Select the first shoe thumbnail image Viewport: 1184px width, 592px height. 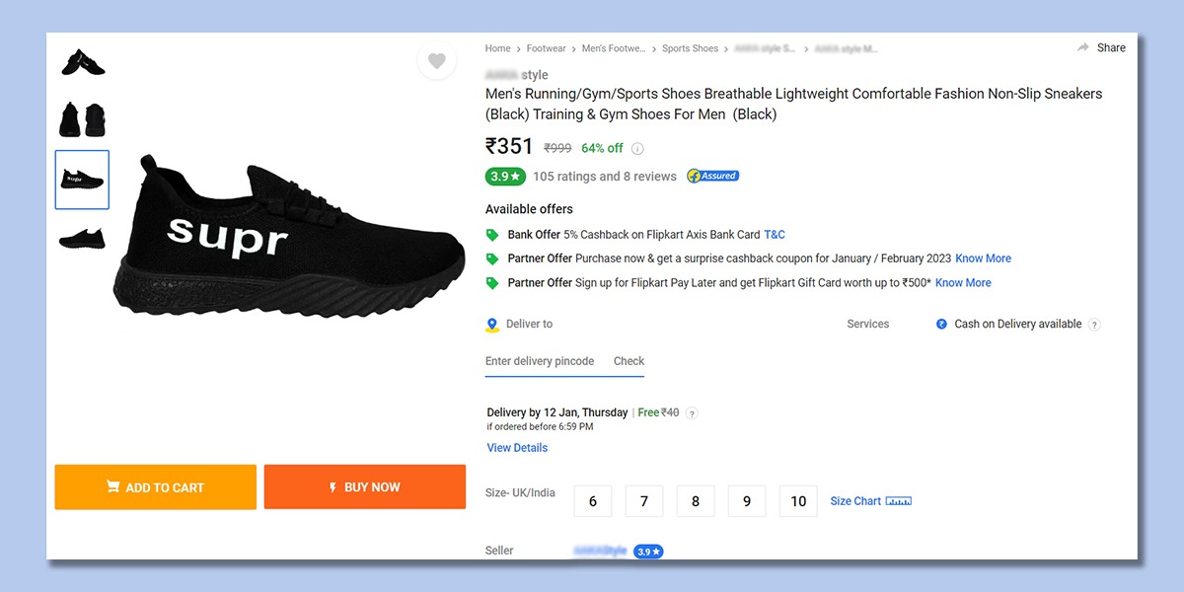tap(83, 62)
